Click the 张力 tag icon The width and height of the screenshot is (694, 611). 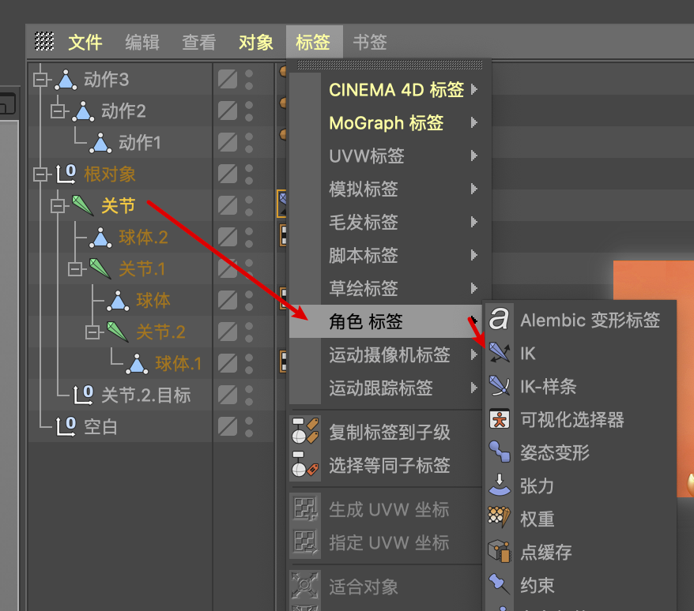[x=500, y=485]
